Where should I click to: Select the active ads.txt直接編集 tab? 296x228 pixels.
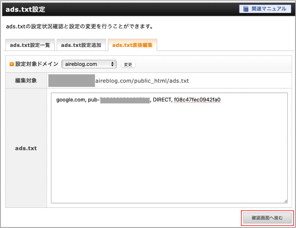pyautogui.click(x=132, y=45)
